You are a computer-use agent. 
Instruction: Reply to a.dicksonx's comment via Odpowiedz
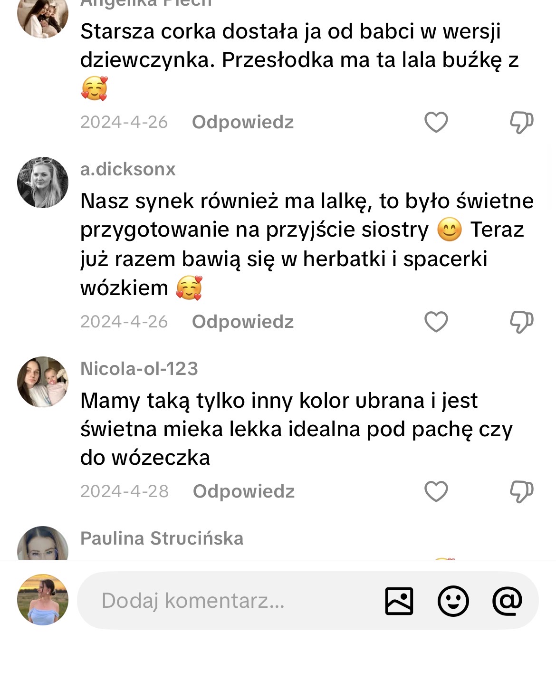[x=243, y=322]
